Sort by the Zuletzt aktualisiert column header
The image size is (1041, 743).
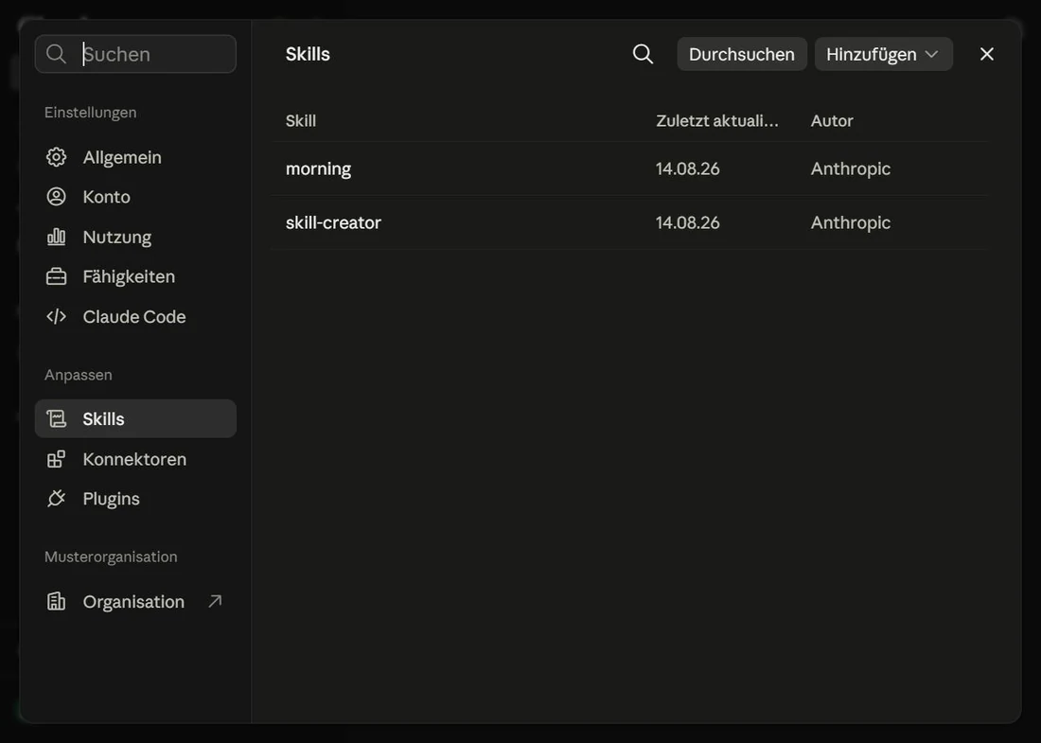click(717, 121)
